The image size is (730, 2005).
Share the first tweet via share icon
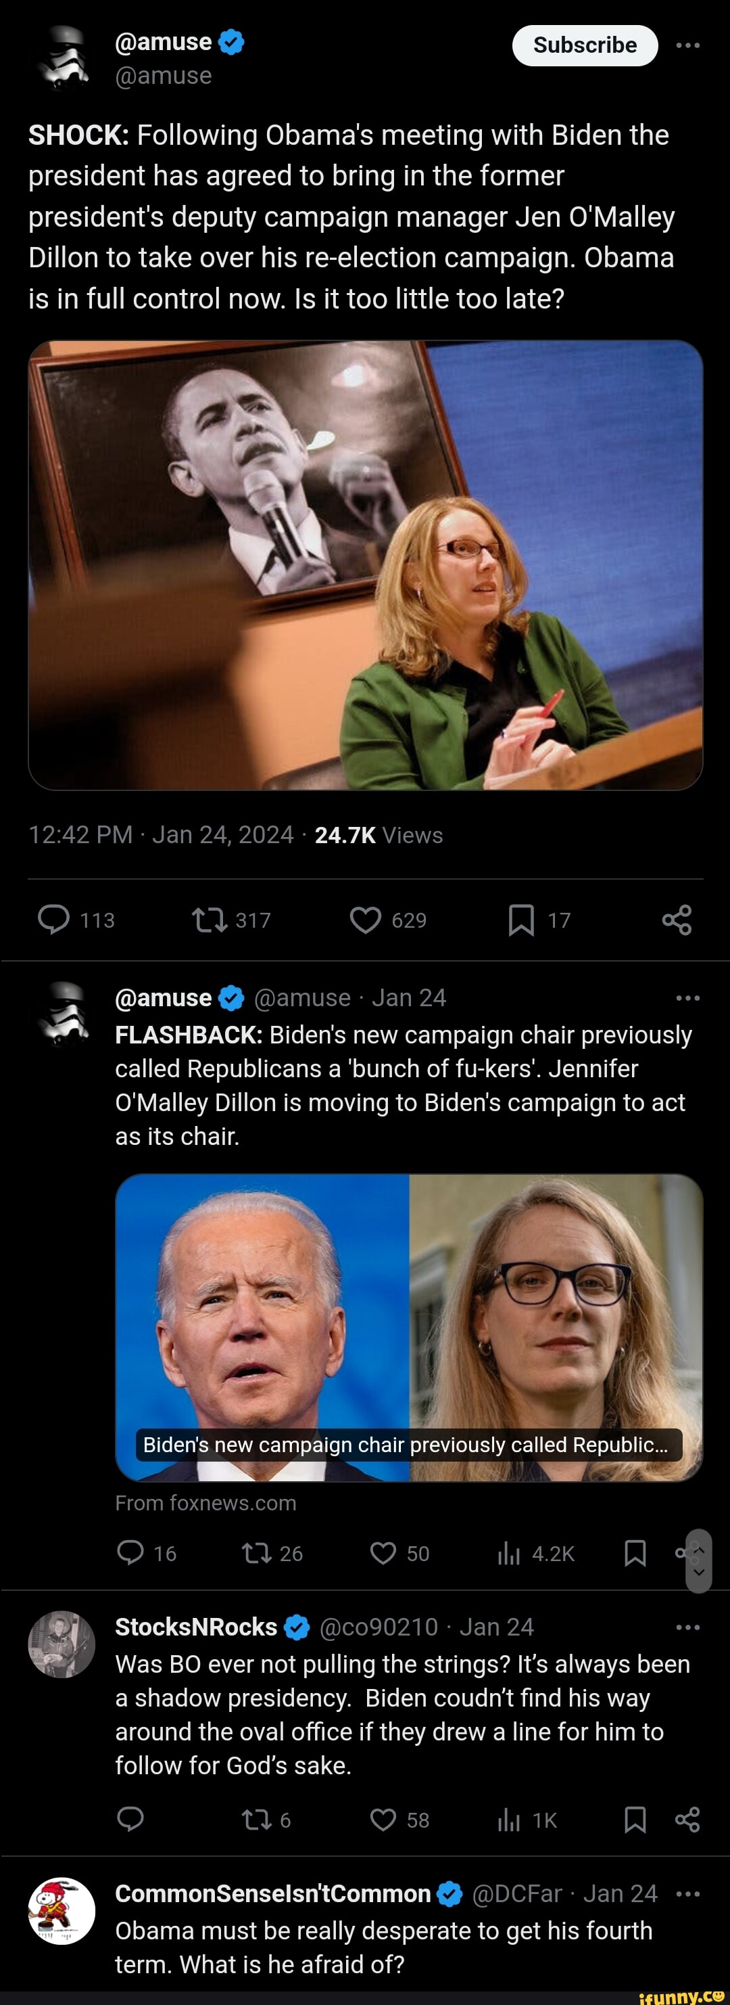677,920
